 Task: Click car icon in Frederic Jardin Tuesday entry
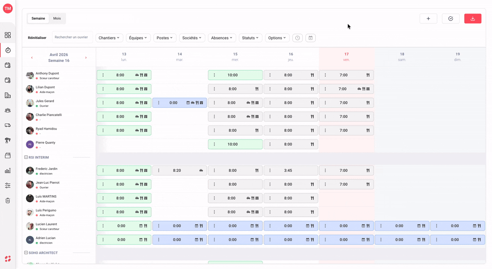tap(201, 171)
